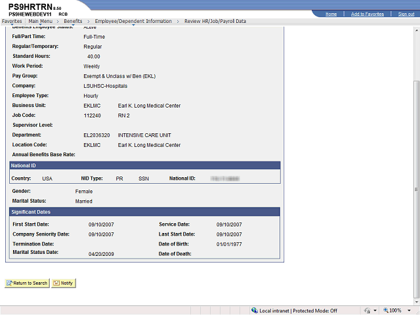
Task: Click the Regular/Temporary value Regular
Action: (x=93, y=47)
